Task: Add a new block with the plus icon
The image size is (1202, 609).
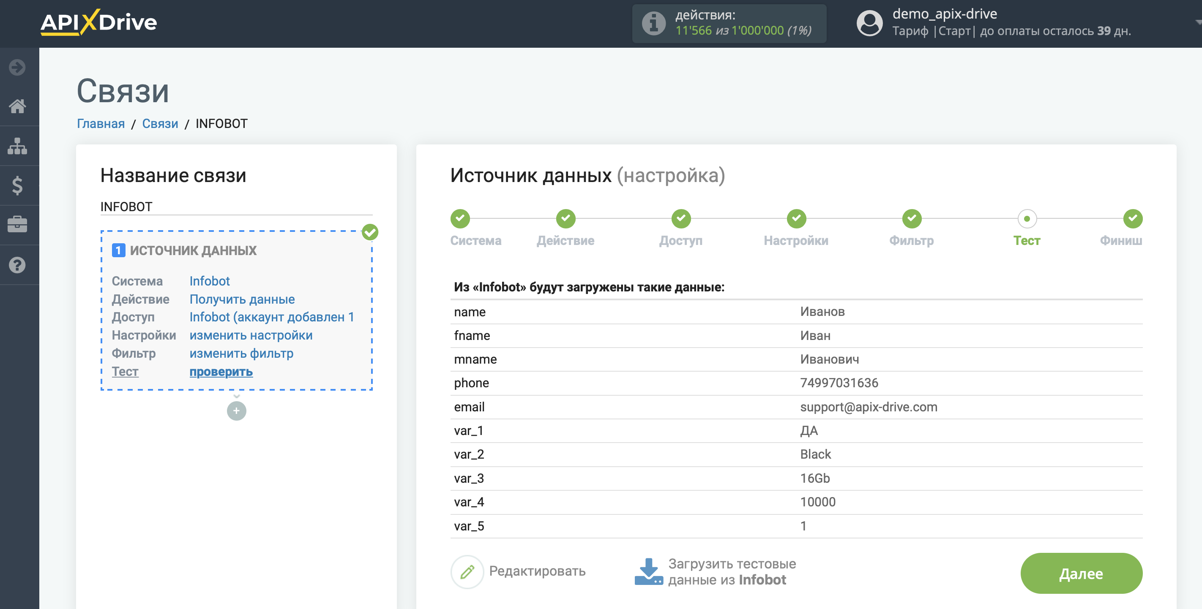Action: coord(237,411)
